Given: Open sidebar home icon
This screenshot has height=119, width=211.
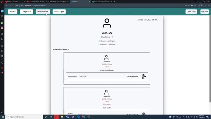Looking at the screenshot, I should point(2,16).
